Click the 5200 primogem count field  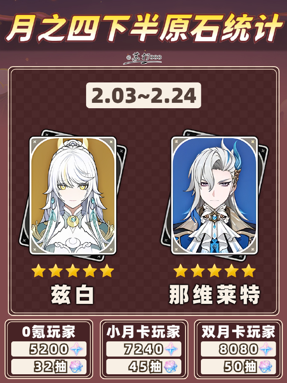[49, 349]
